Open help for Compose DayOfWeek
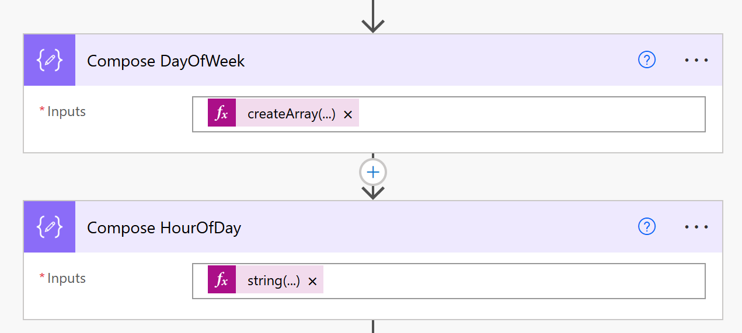Viewport: 742px width, 333px height. [x=647, y=60]
